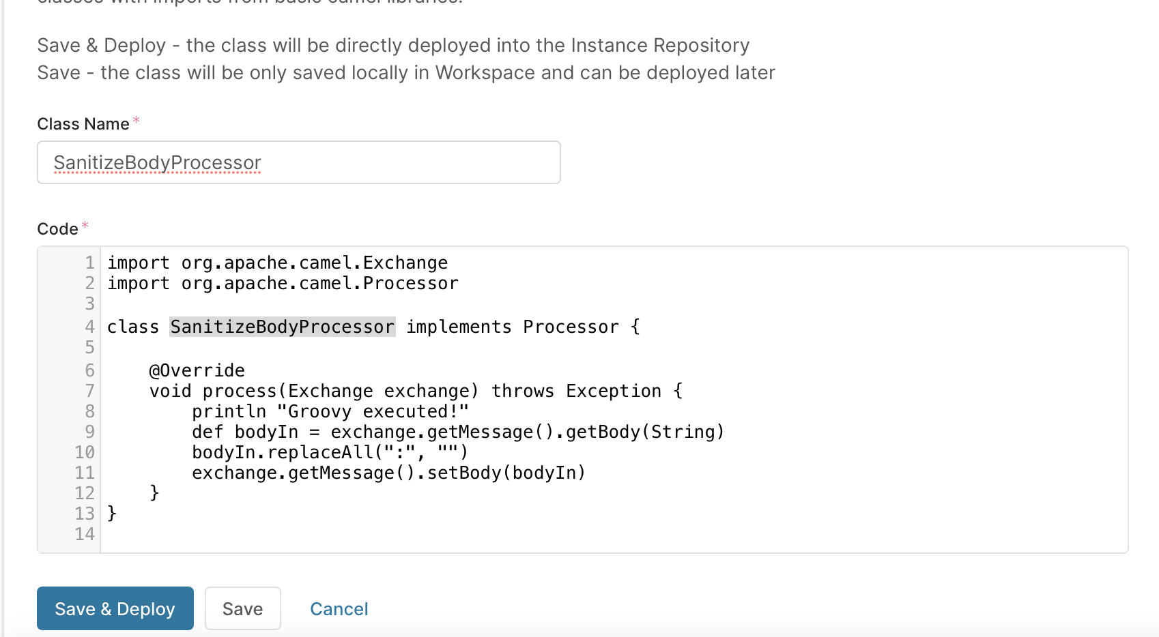Click the Code field label
This screenshot has width=1159, height=637.
pos(57,229)
